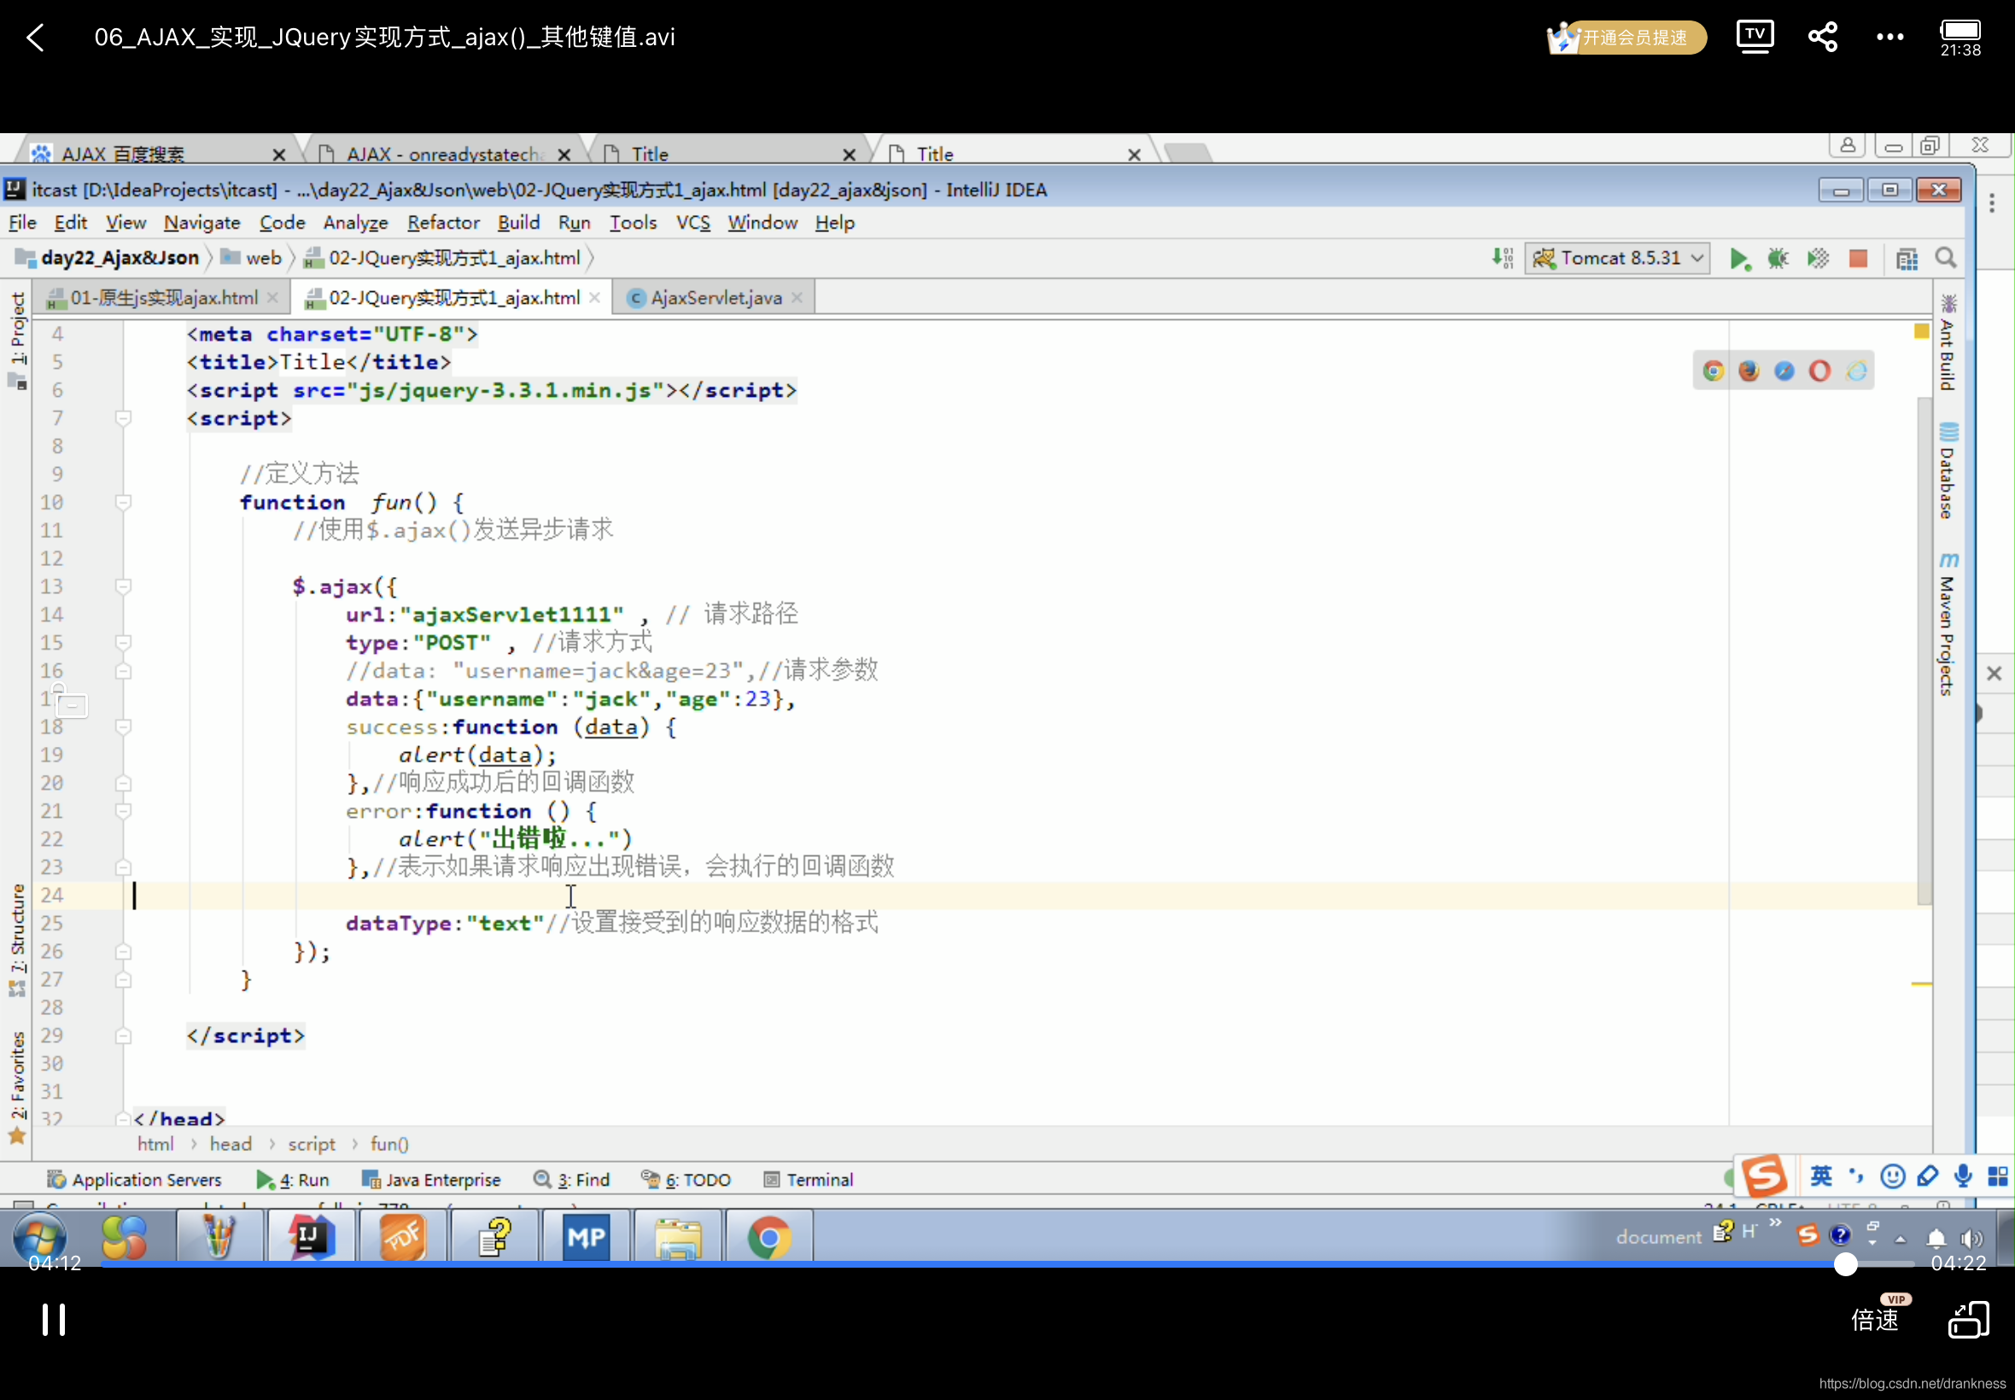This screenshot has width=2015, height=1400.
Task: Cast video to TV
Action: click(x=1755, y=37)
